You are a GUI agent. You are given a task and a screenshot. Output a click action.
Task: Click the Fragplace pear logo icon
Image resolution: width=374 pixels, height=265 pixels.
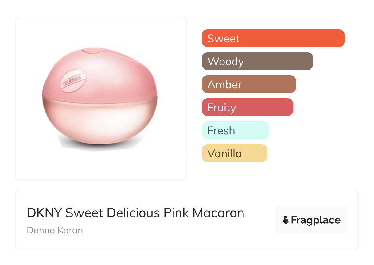[286, 220]
